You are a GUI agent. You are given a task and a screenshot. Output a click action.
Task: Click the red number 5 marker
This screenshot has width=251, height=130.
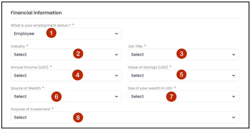[181, 74]
